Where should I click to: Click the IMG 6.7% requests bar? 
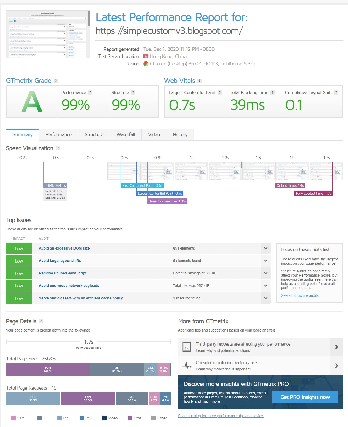[166, 399]
